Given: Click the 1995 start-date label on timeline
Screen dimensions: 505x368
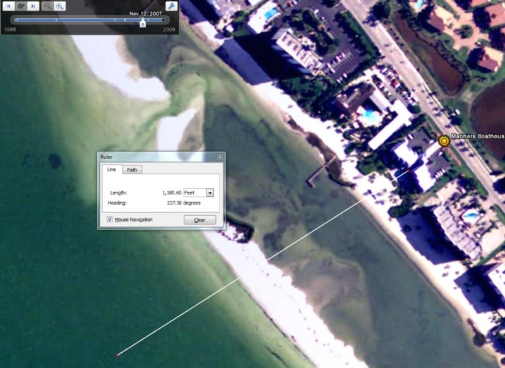Looking at the screenshot, I should pos(10,30).
